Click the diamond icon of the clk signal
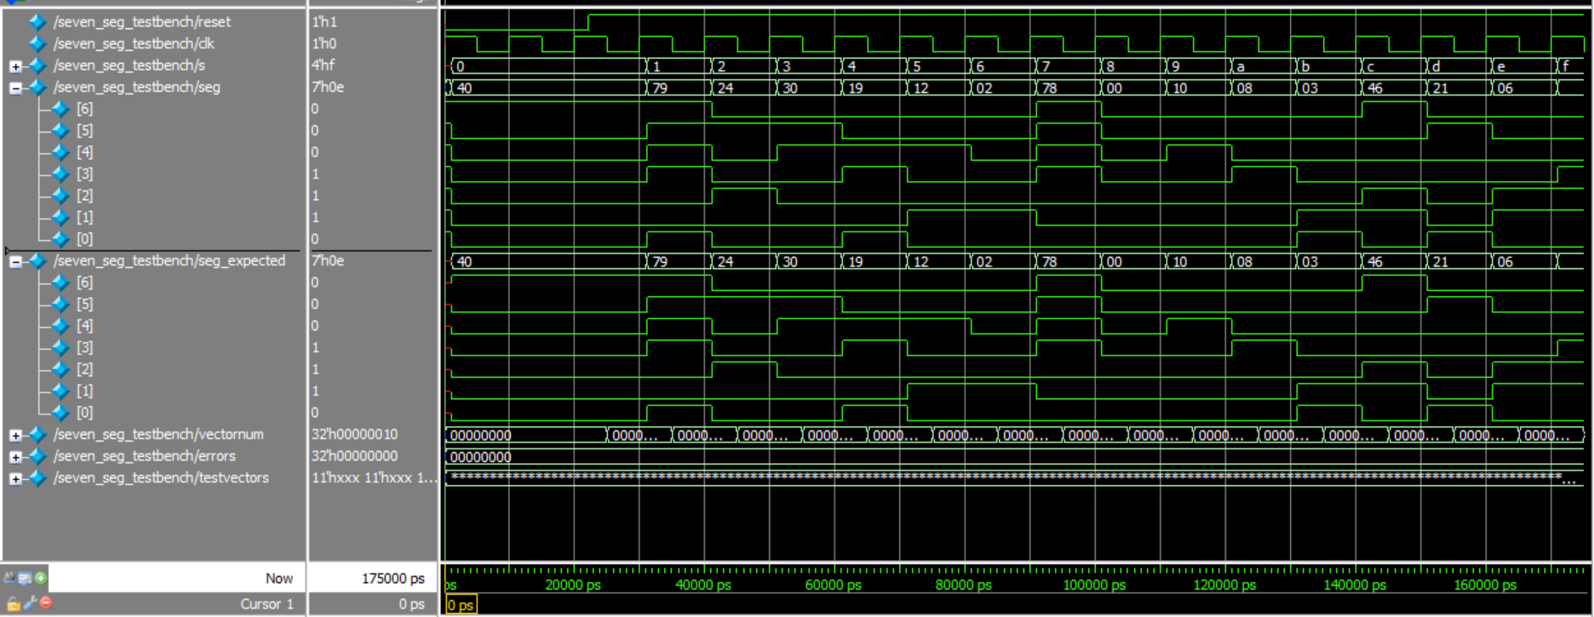1594x617 pixels. click(37, 43)
